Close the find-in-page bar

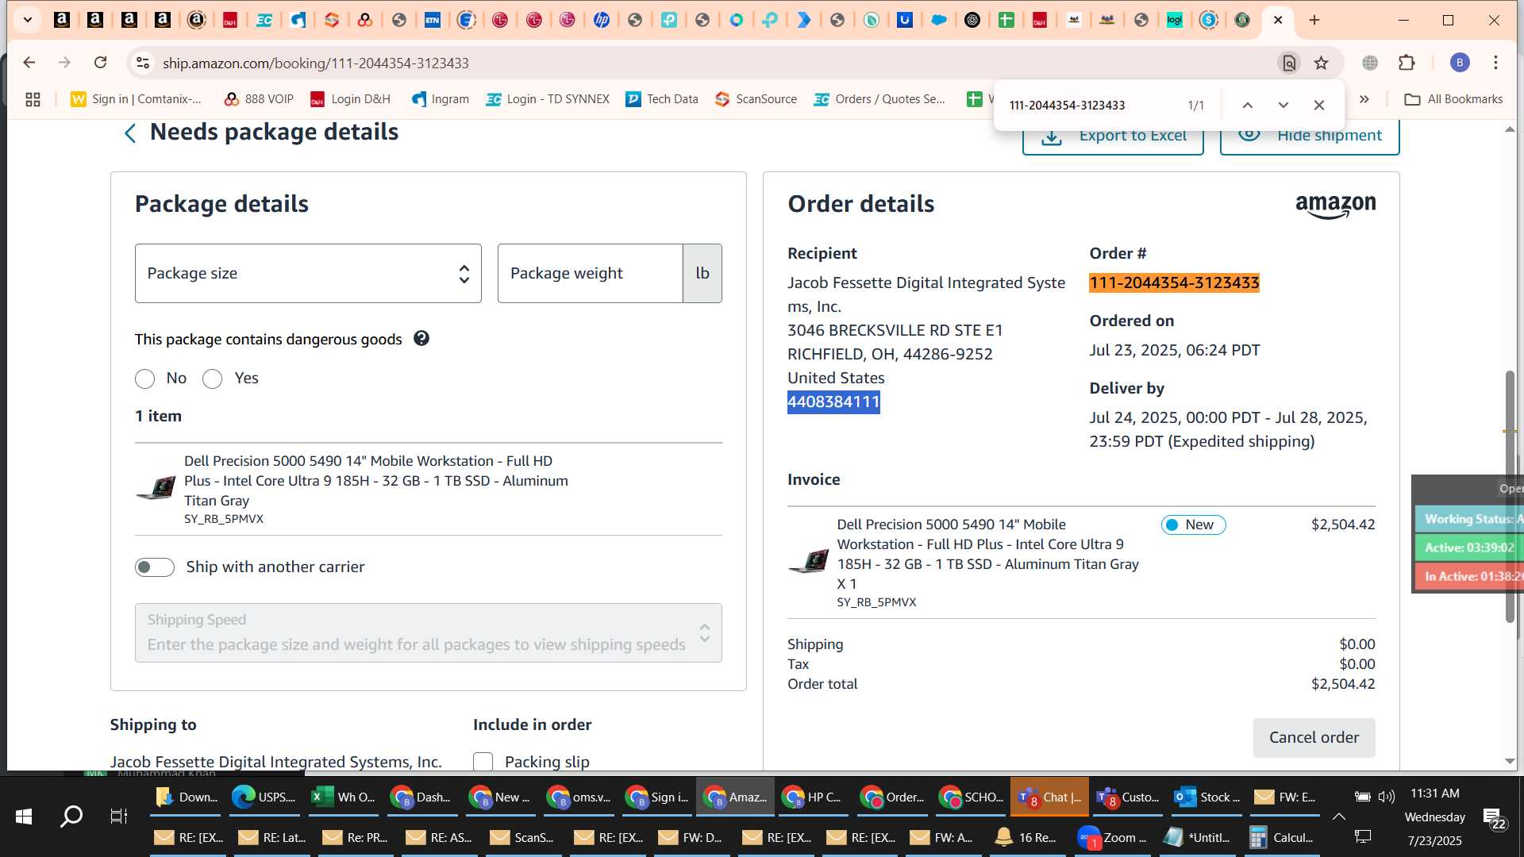pos(1318,105)
